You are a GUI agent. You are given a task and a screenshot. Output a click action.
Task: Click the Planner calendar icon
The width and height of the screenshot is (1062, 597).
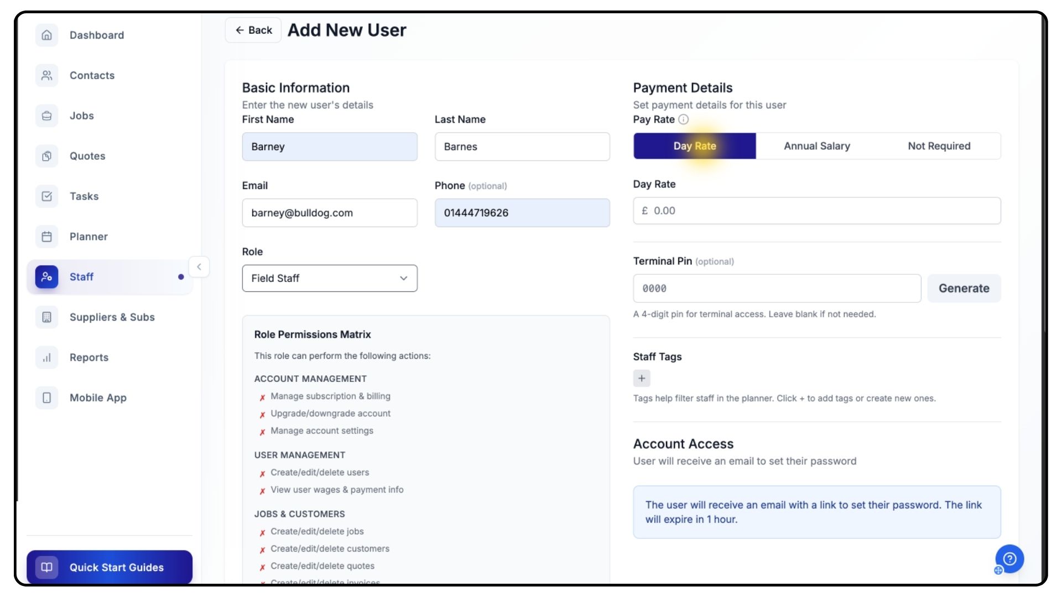[x=47, y=237]
